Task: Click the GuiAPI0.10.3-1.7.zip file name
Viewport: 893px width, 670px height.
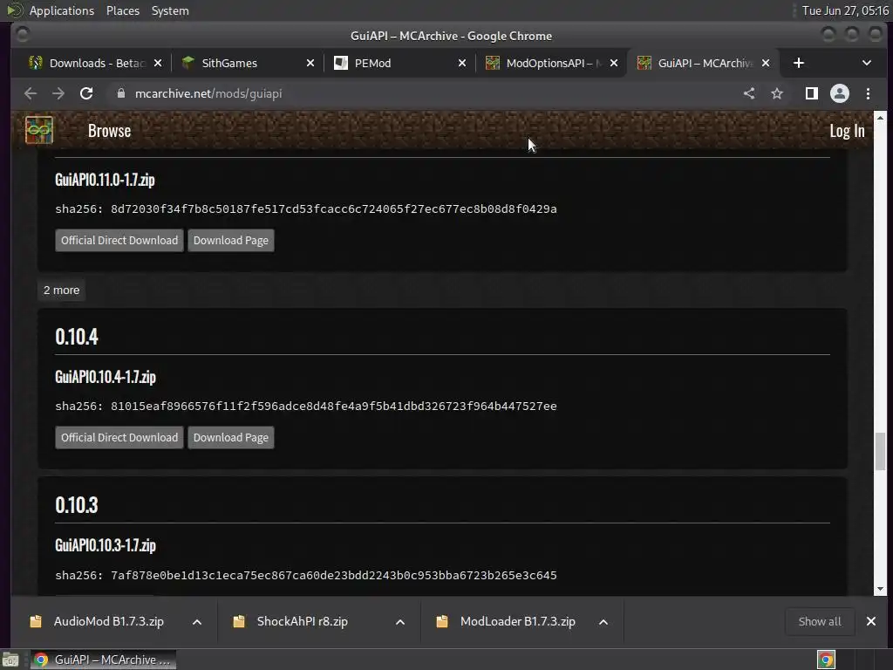Action: point(106,545)
